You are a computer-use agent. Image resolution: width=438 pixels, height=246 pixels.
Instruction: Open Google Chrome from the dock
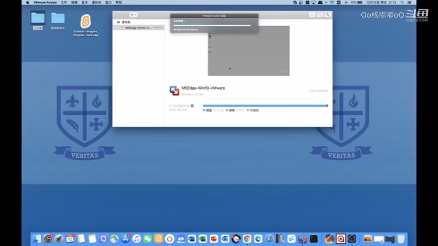[x=247, y=239]
